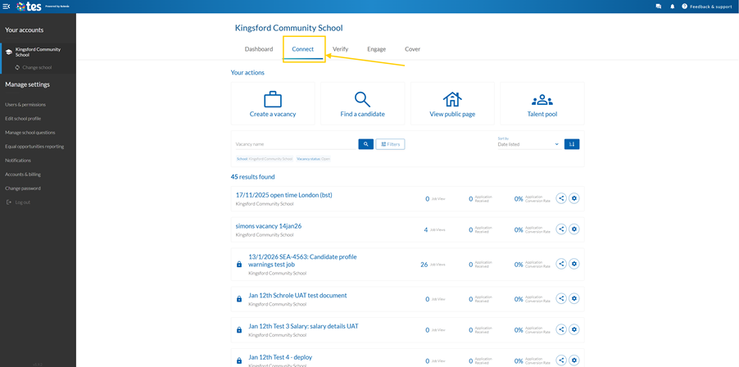The image size is (739, 367).
Task: Open Edit school profile
Action: tap(23, 119)
